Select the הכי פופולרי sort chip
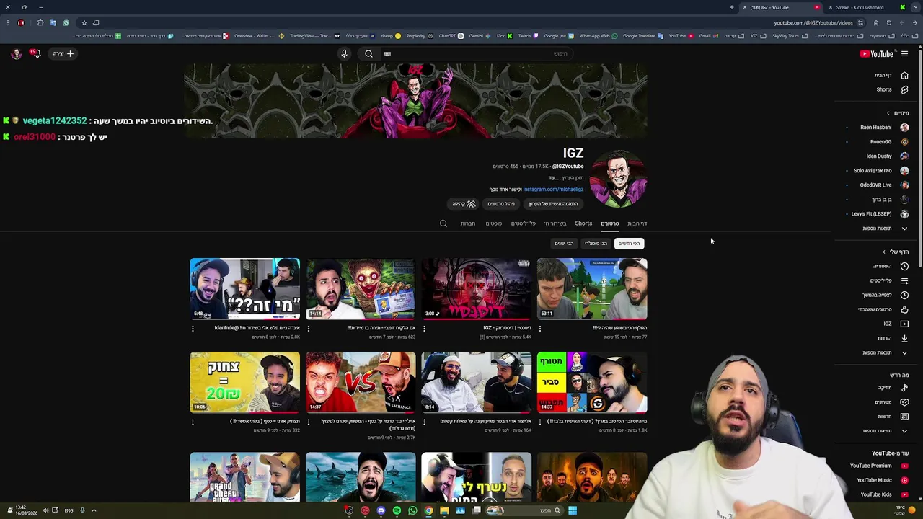The width and height of the screenshot is (923, 519). click(596, 244)
